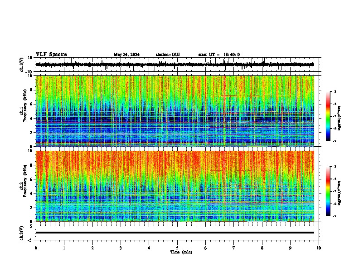Click the "5" tick on the time axis

(x=177, y=248)
